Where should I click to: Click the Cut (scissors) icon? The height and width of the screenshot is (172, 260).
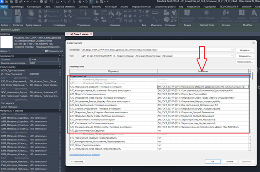click(x=40, y=11)
